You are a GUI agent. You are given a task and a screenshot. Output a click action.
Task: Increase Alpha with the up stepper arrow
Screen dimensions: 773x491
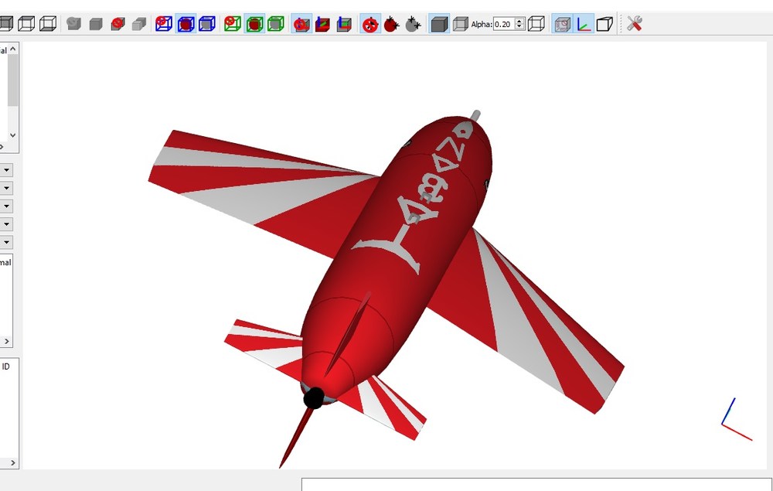[x=519, y=21]
